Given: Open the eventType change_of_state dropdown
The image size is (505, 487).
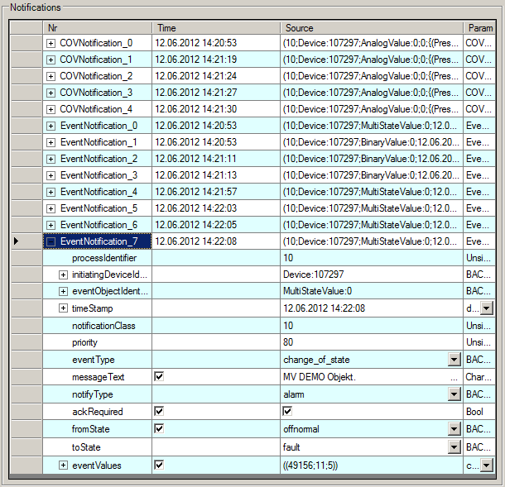Looking at the screenshot, I should point(454,360).
